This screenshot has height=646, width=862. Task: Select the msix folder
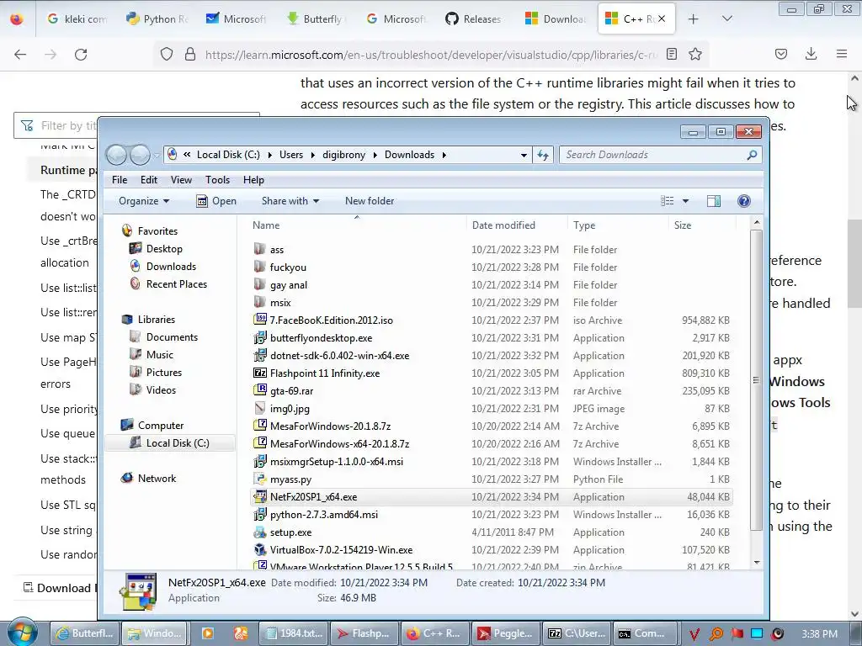[x=280, y=303]
